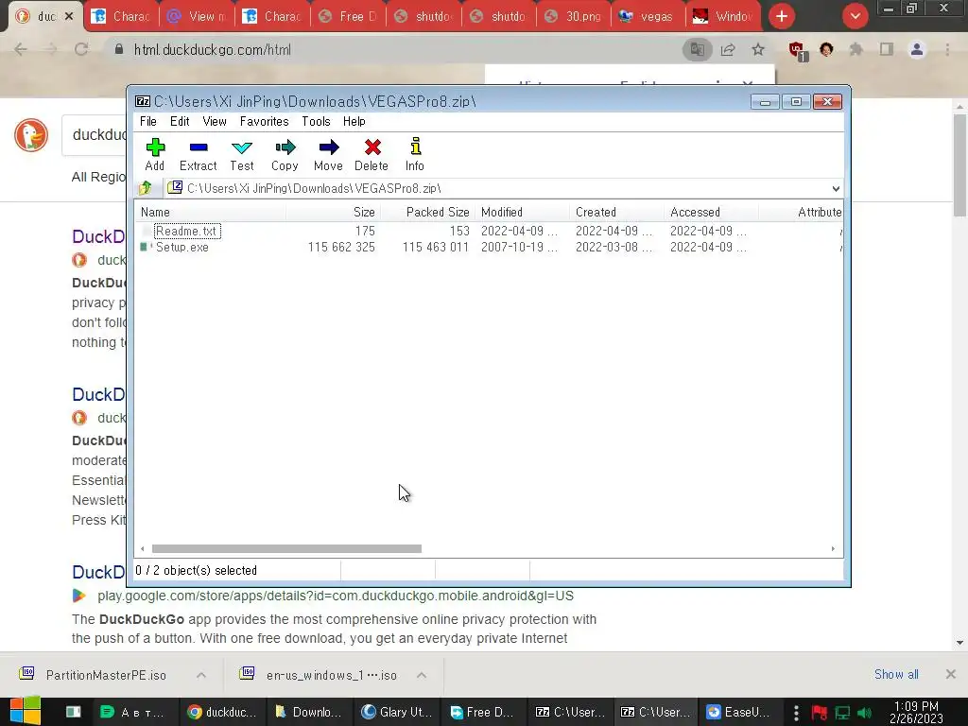Open the Favorites menu
The width and height of the screenshot is (968, 726).
tap(265, 122)
